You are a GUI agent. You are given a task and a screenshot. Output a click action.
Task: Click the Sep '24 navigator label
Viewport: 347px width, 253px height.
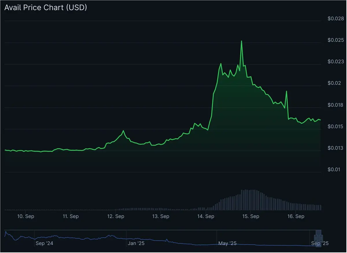pos(45,243)
